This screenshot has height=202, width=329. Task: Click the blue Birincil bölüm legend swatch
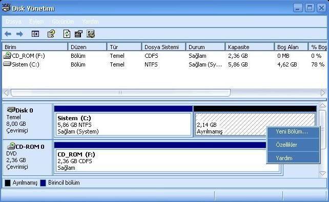pos(43,183)
